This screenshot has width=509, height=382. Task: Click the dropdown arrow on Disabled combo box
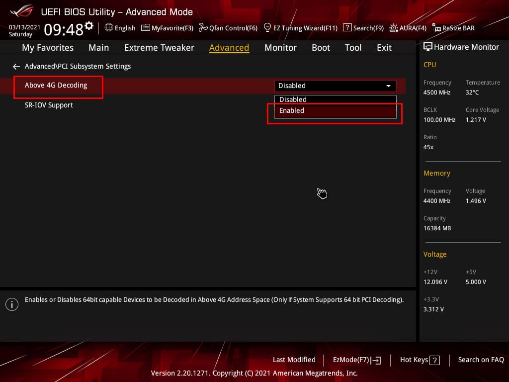(x=388, y=86)
